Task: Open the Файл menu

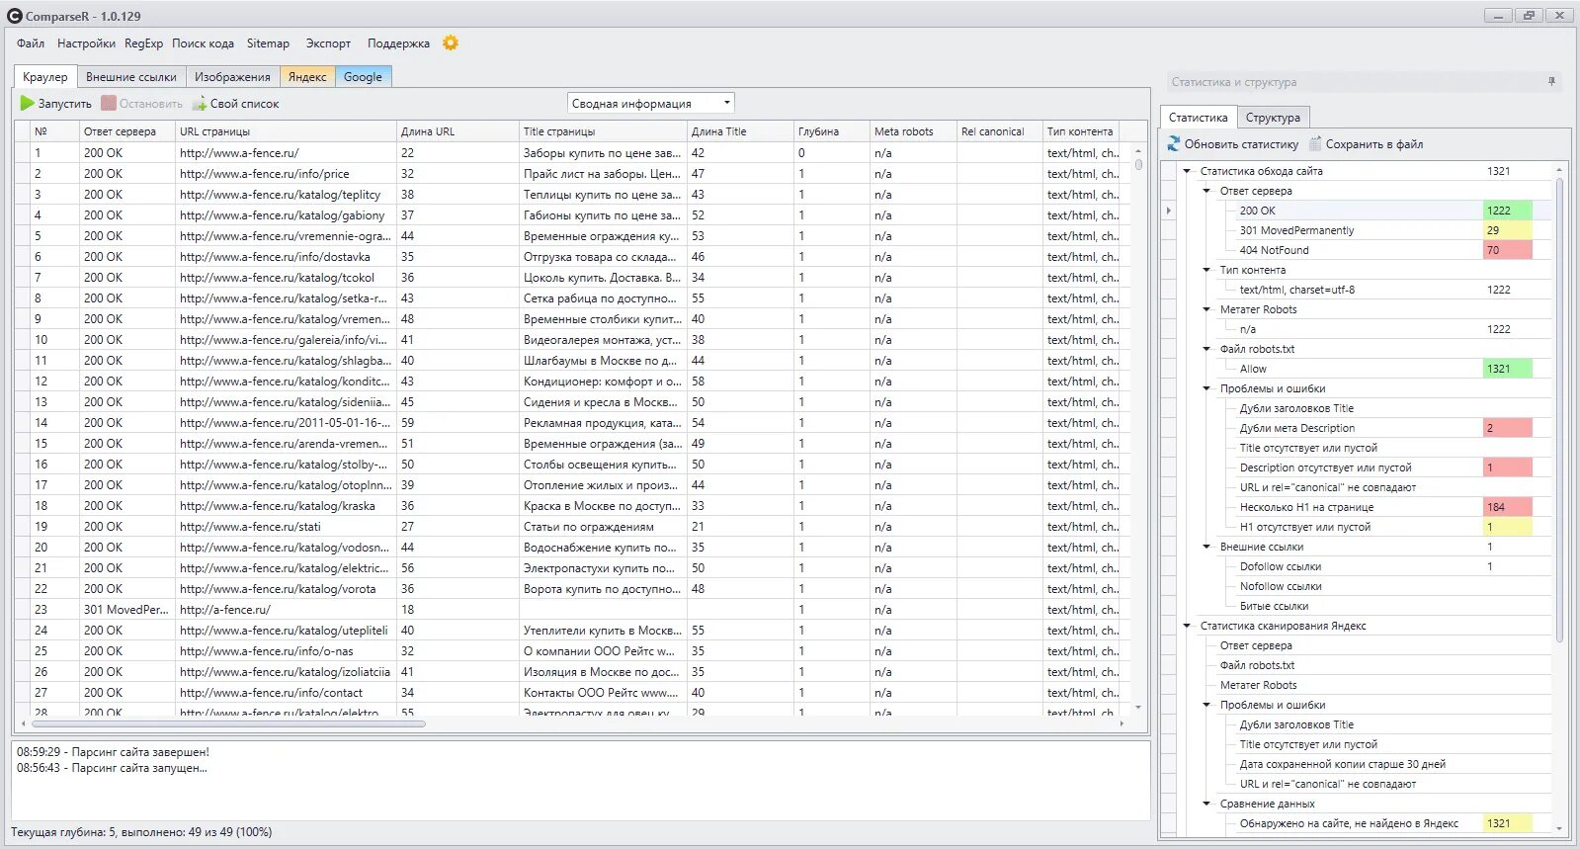Action: (31, 43)
